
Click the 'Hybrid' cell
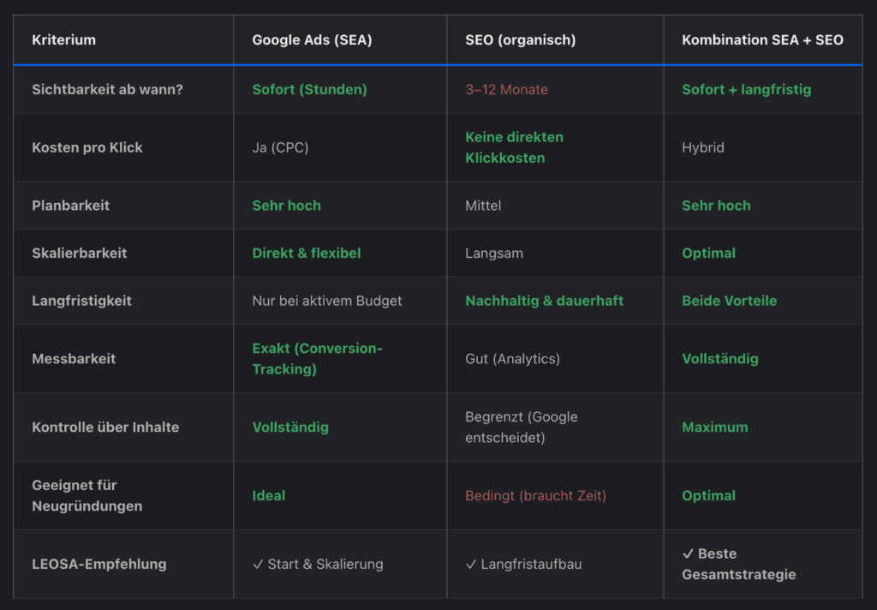(703, 147)
